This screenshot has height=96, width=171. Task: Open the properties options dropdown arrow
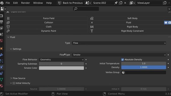pyautogui.click(x=169, y=9)
